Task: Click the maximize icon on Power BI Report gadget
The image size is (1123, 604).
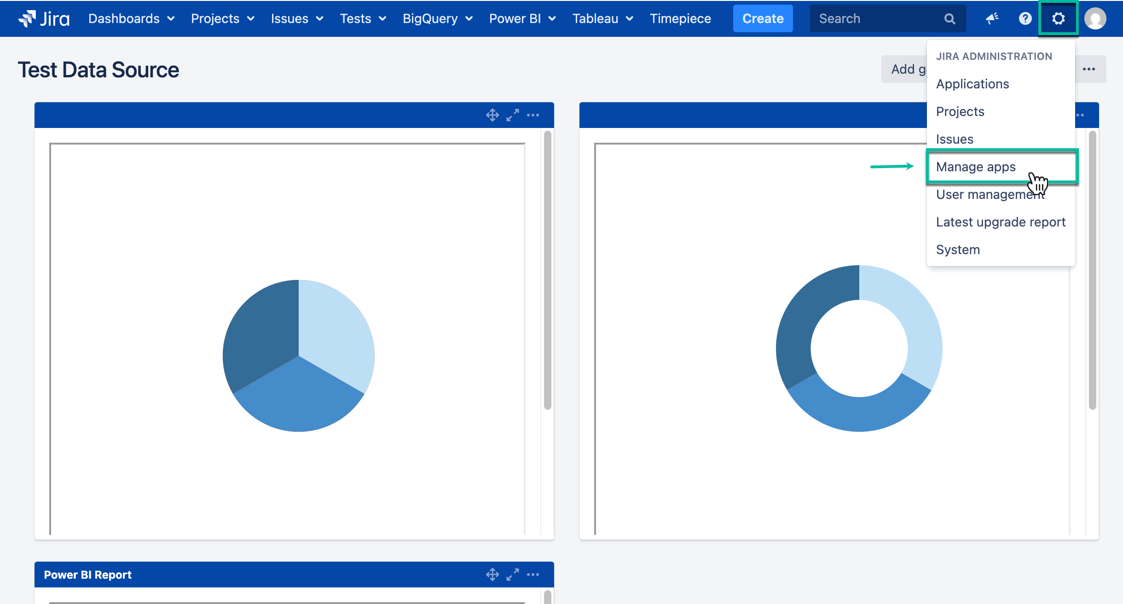Action: tap(513, 574)
